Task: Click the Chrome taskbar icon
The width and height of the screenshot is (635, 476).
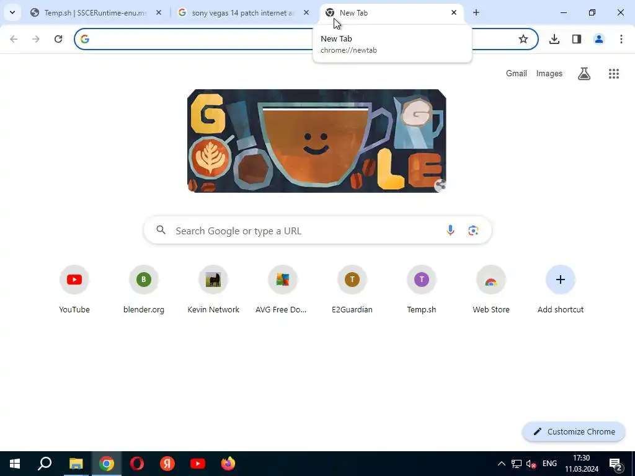Action: (107, 464)
